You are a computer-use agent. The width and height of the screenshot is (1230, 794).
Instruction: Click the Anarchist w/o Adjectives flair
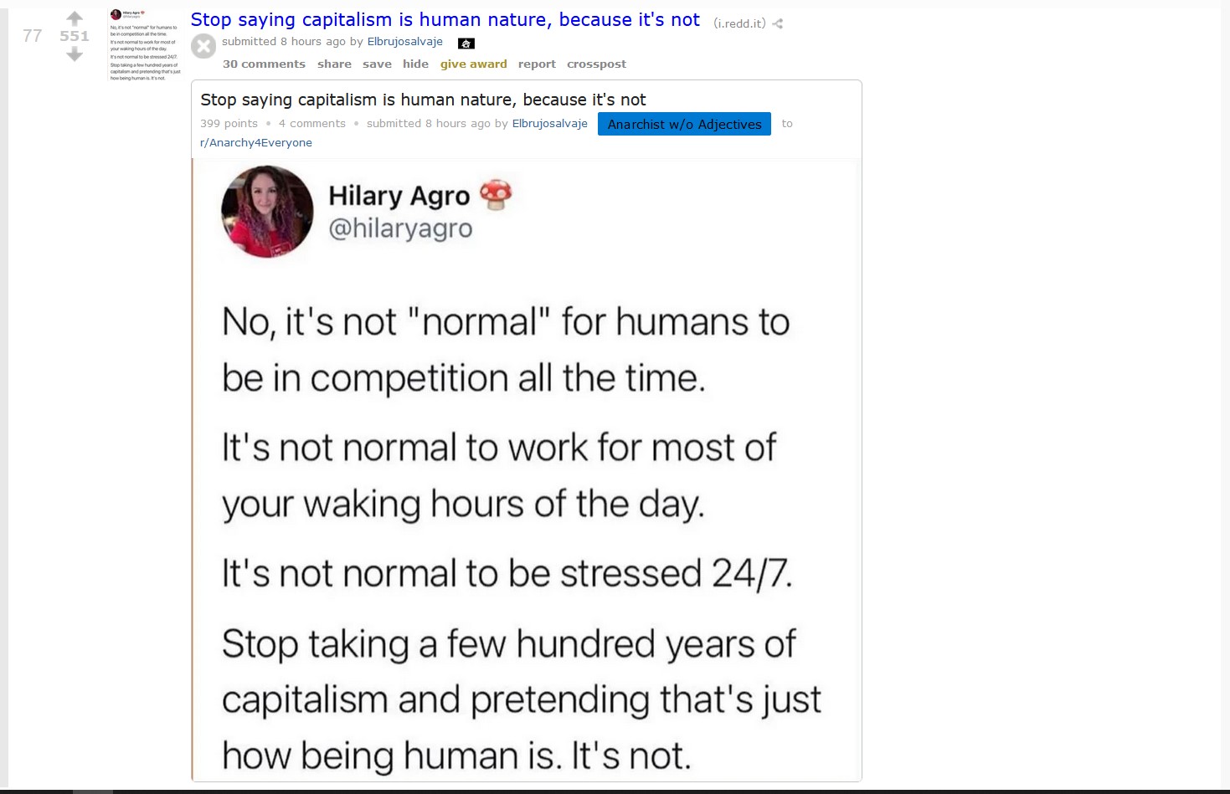(684, 124)
